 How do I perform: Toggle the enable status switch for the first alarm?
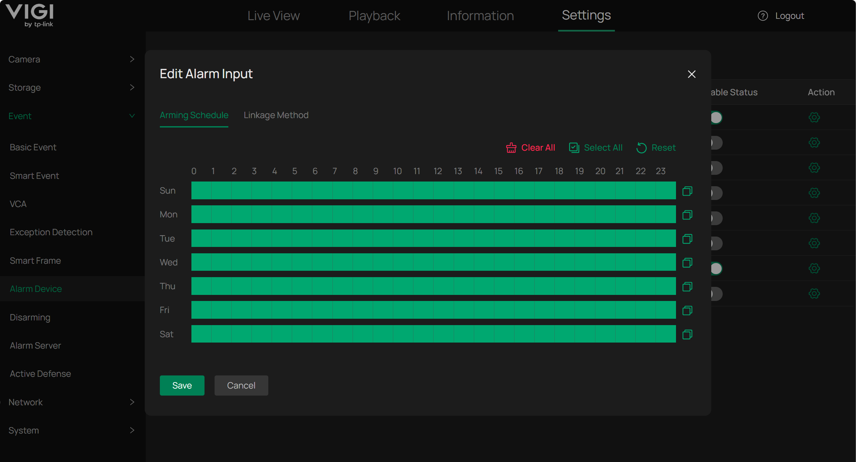[x=716, y=117]
